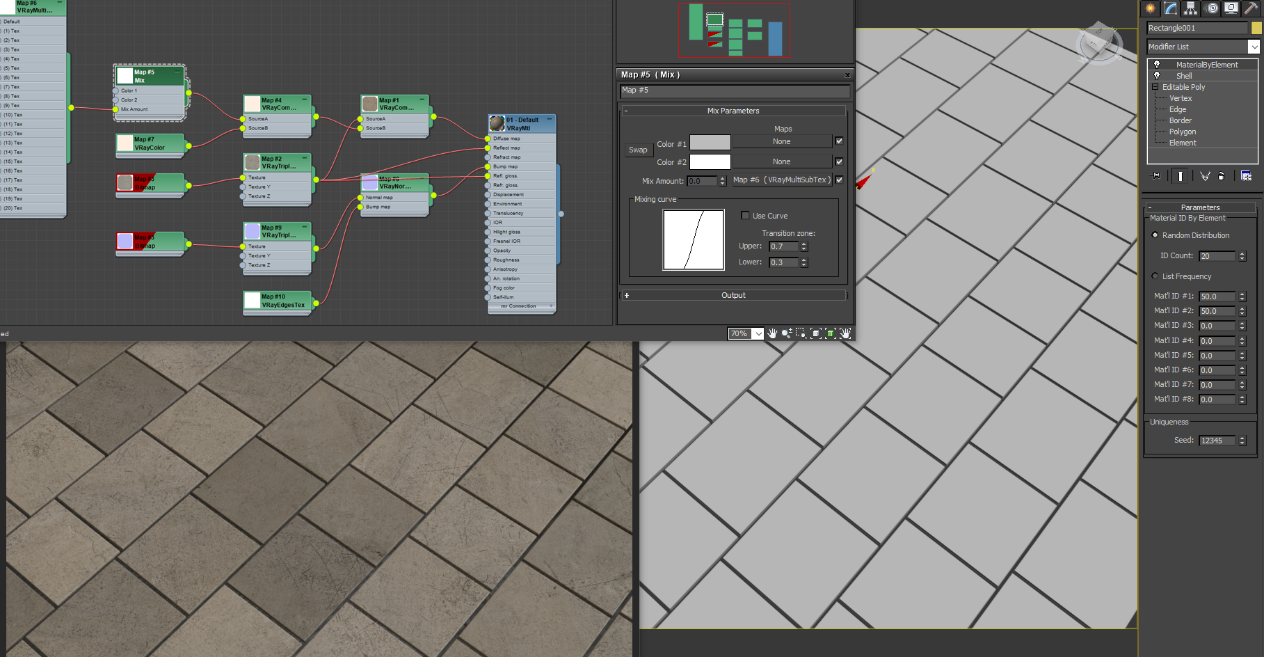Open the Create command panel tab
The image size is (1264, 657).
tap(1151, 8)
